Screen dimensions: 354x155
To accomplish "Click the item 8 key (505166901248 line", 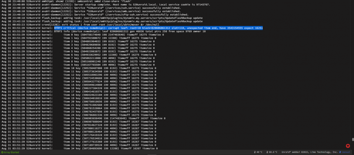I will pos(78,61).
